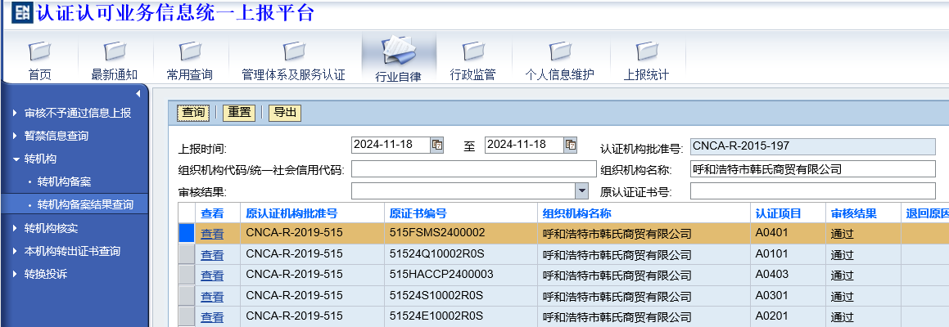Screen dimensions: 949x327
Task: Click cell 515HACCP2400003
Action: [441, 275]
